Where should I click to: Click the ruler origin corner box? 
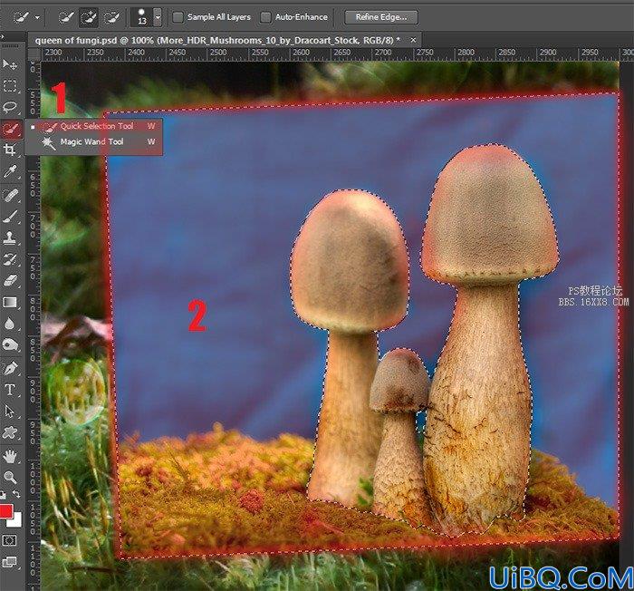[x=34, y=53]
